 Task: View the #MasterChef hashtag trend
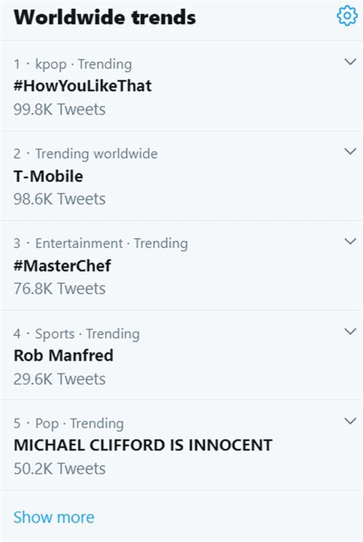[x=62, y=266]
